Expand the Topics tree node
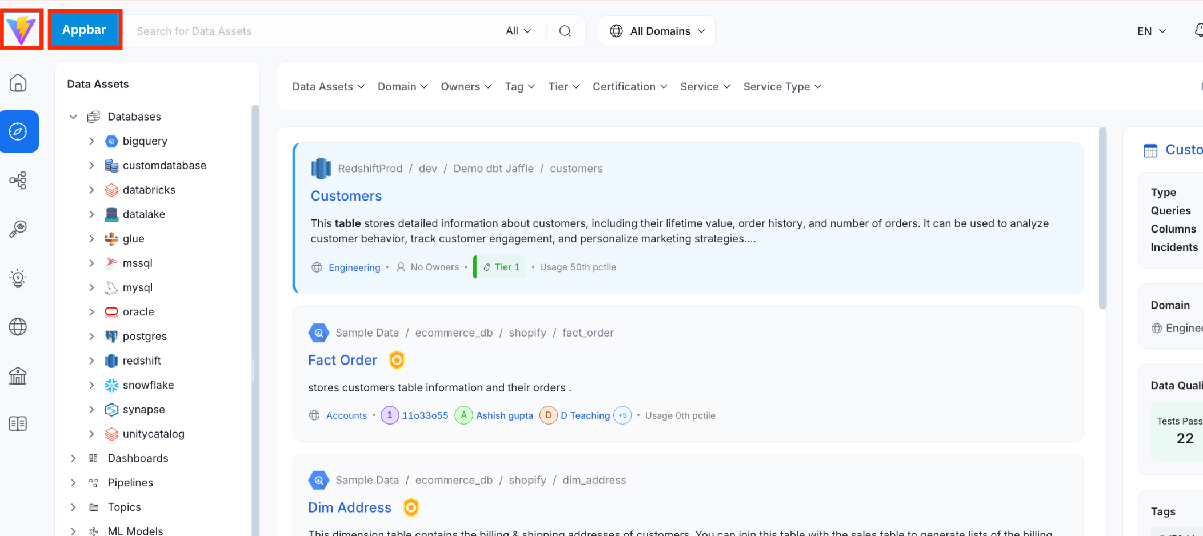Viewport: 1203px width, 536px height. point(73,507)
